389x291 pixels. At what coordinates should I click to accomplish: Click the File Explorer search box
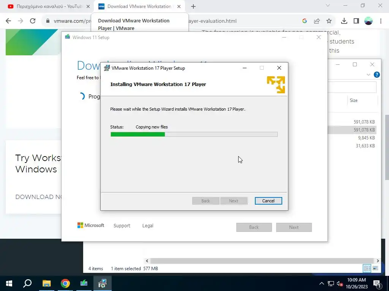[x=352, y=87]
